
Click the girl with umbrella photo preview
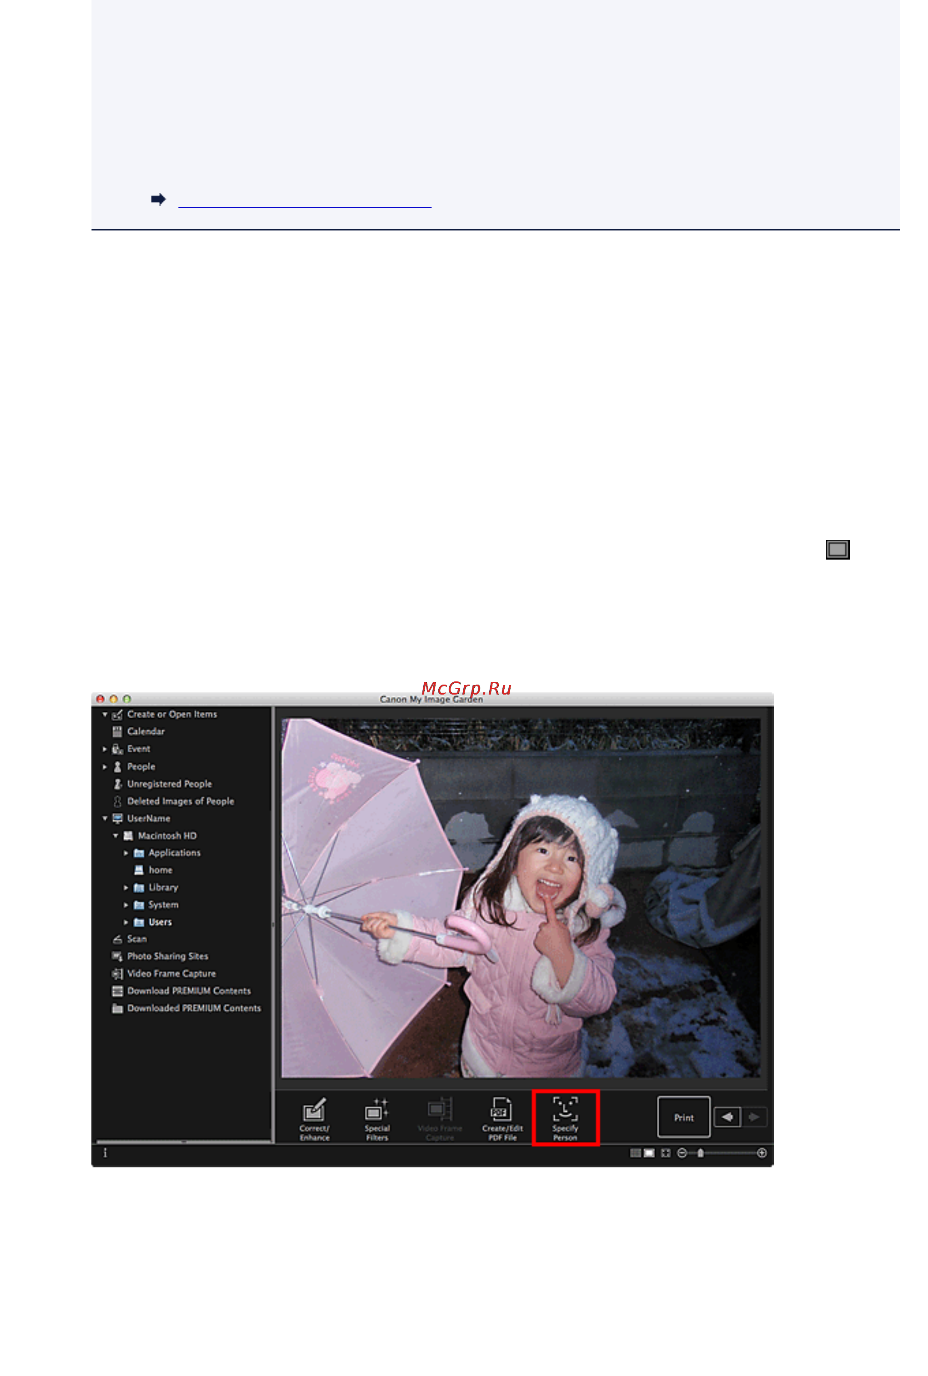tap(521, 897)
